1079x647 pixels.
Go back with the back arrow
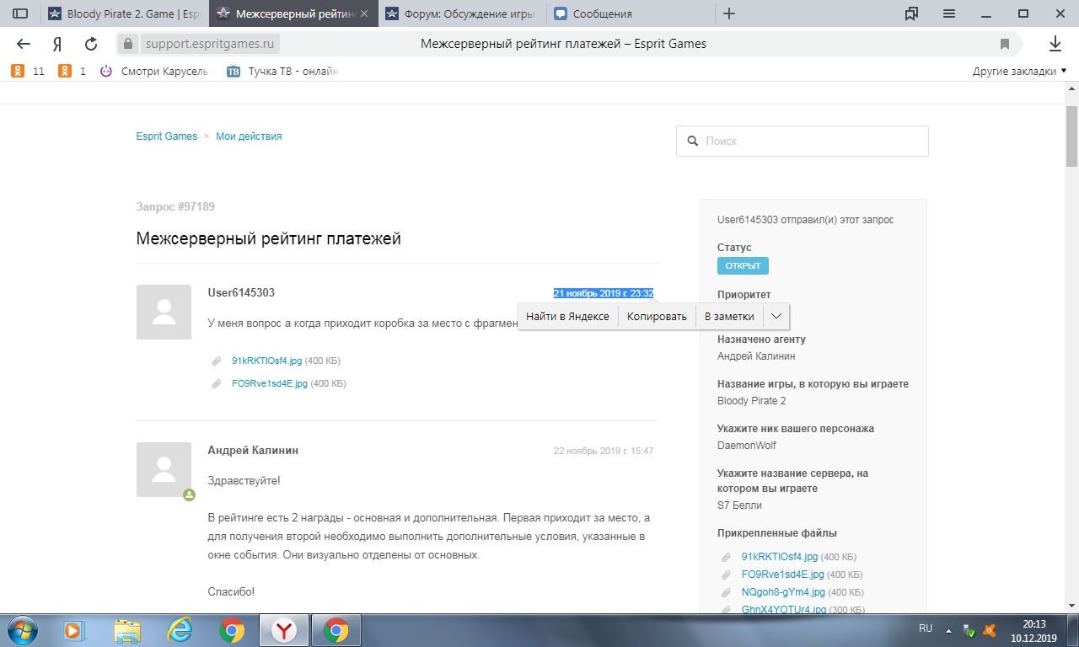[24, 44]
